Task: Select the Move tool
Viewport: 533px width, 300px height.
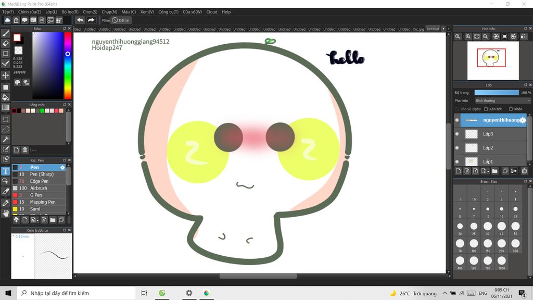Action: click(x=5, y=75)
